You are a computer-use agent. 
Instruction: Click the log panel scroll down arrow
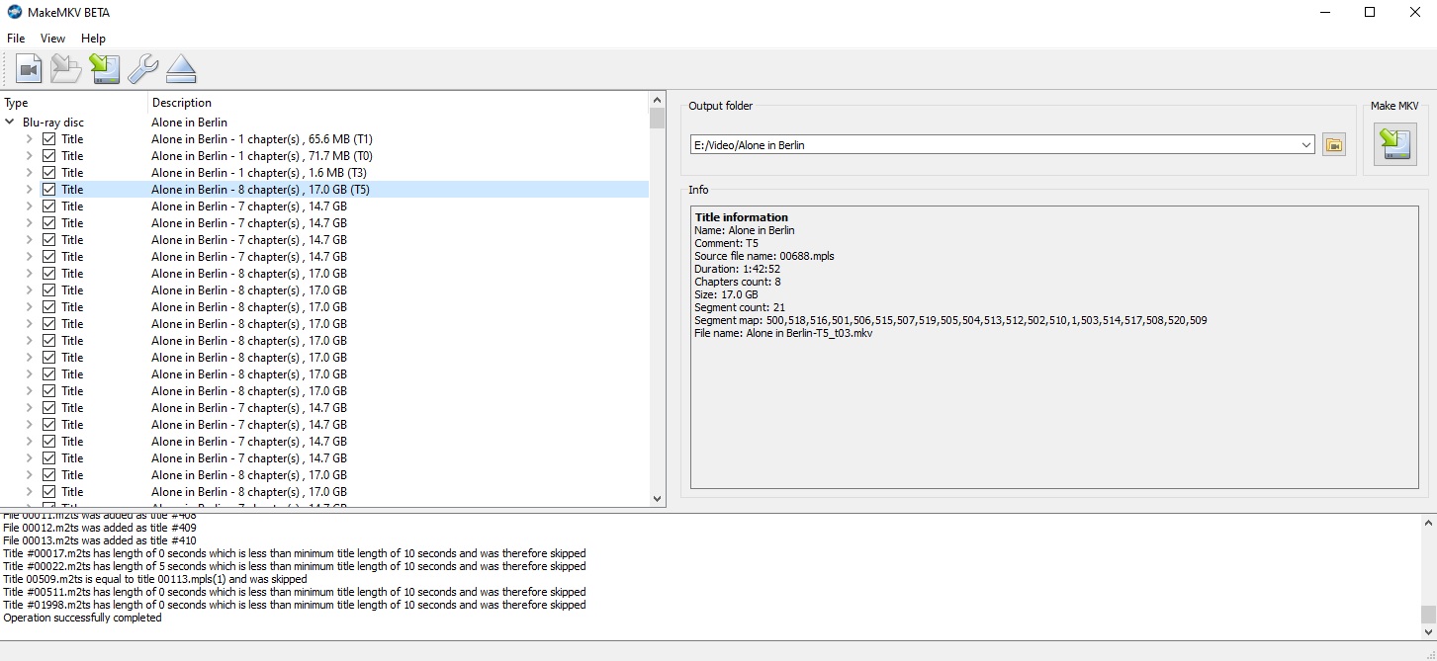[1428, 631]
